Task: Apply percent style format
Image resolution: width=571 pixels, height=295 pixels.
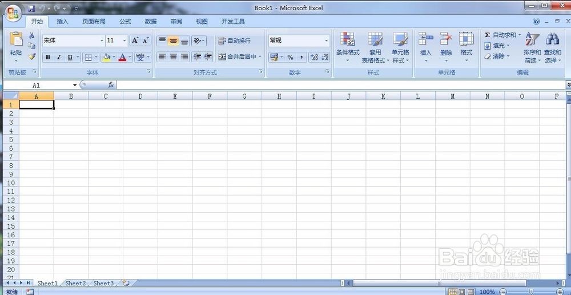Action: [x=290, y=57]
